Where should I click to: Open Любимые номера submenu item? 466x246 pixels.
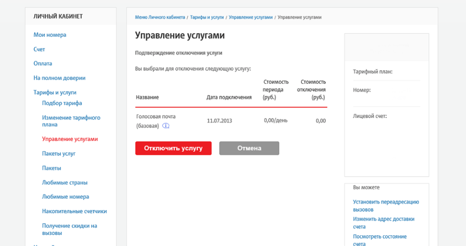click(66, 197)
